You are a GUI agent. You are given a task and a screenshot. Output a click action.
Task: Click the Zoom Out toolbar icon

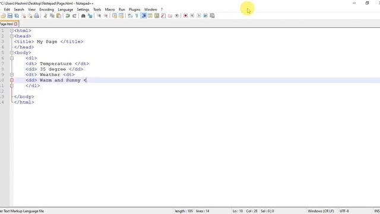106,16
